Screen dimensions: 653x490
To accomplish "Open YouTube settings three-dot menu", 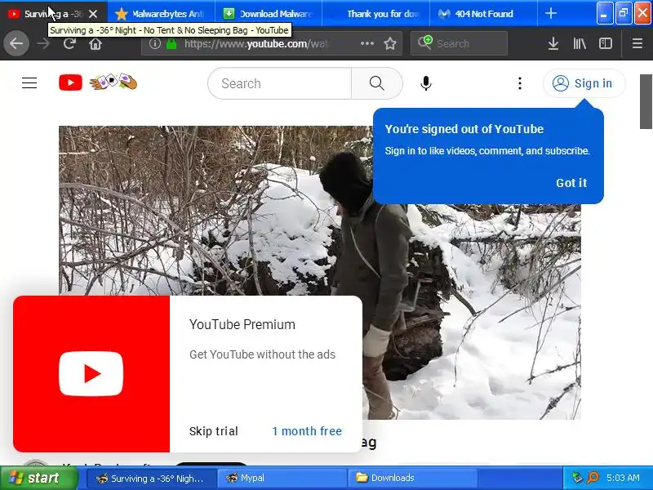I will click(x=520, y=83).
